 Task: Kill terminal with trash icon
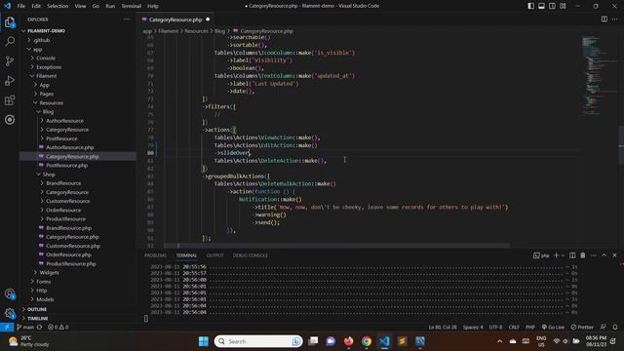click(583, 255)
